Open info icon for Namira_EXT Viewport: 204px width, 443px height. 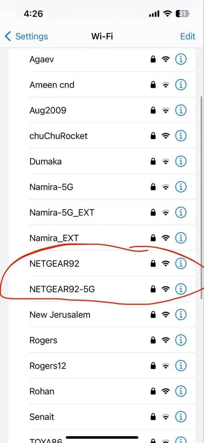tap(181, 238)
